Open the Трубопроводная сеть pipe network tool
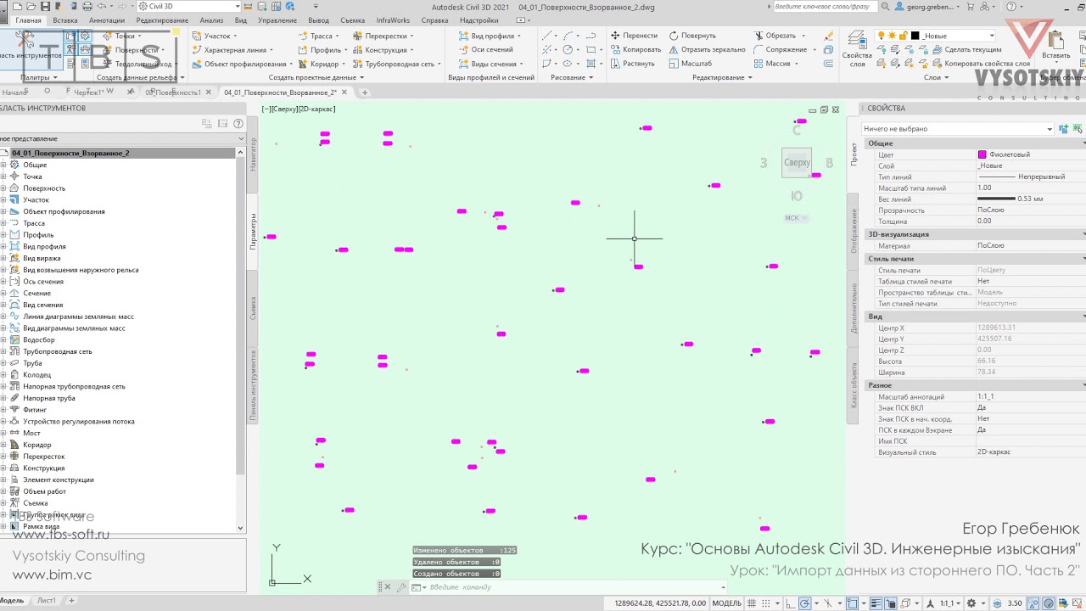Viewport: 1086px width, 611px height. [x=397, y=64]
